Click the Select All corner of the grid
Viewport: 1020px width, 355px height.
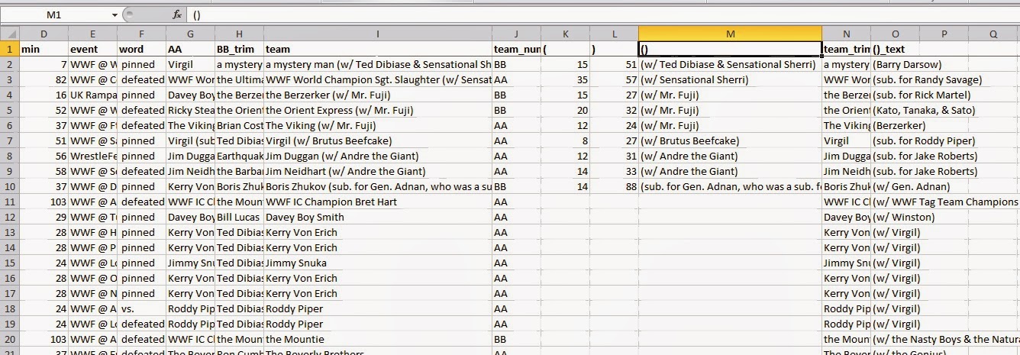9,34
